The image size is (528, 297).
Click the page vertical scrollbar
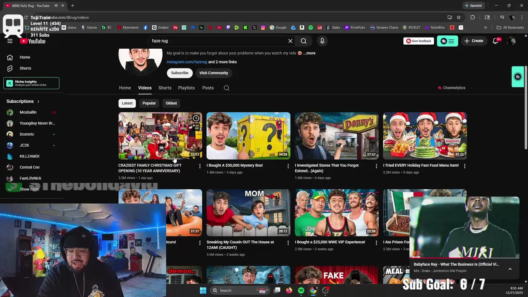click(526, 107)
